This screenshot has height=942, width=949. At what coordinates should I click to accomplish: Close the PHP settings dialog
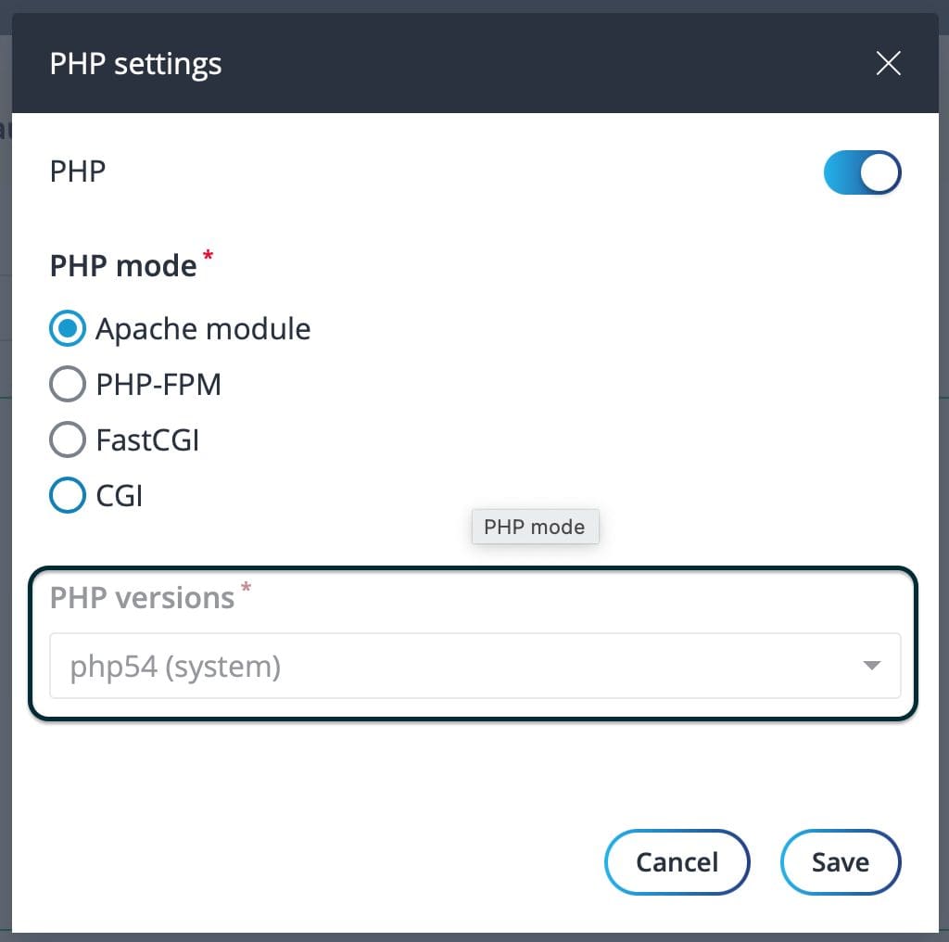coord(888,64)
